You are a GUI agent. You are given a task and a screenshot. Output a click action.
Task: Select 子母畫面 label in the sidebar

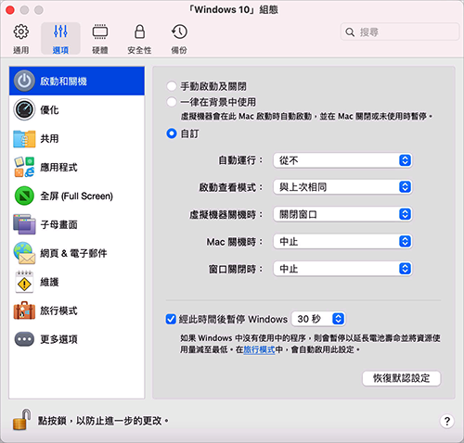58,224
